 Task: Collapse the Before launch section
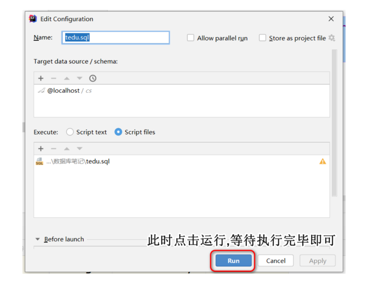click(x=37, y=239)
